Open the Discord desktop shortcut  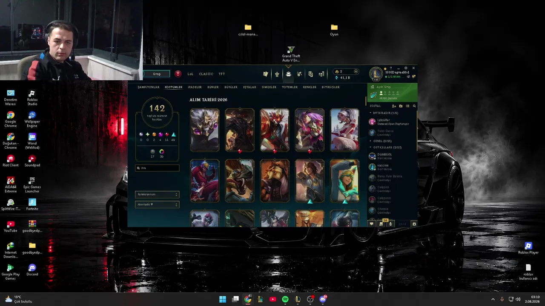tap(32, 270)
